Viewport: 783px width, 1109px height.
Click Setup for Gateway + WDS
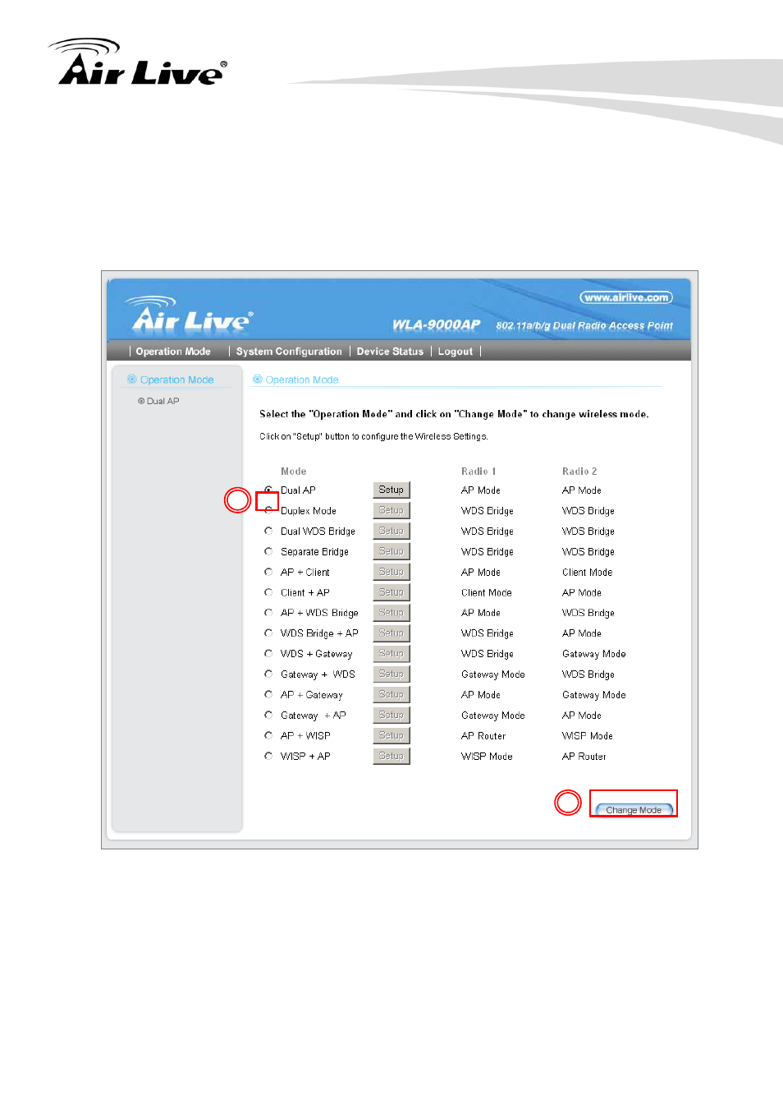click(391, 674)
